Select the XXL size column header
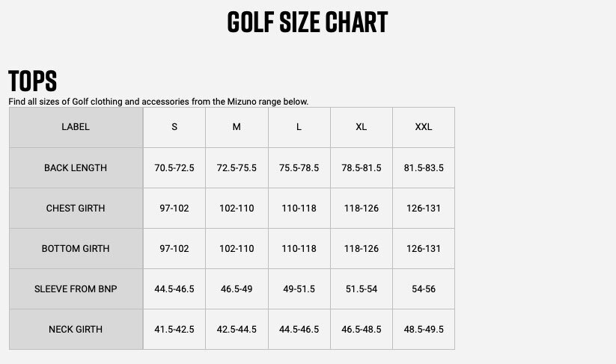 [424, 127]
